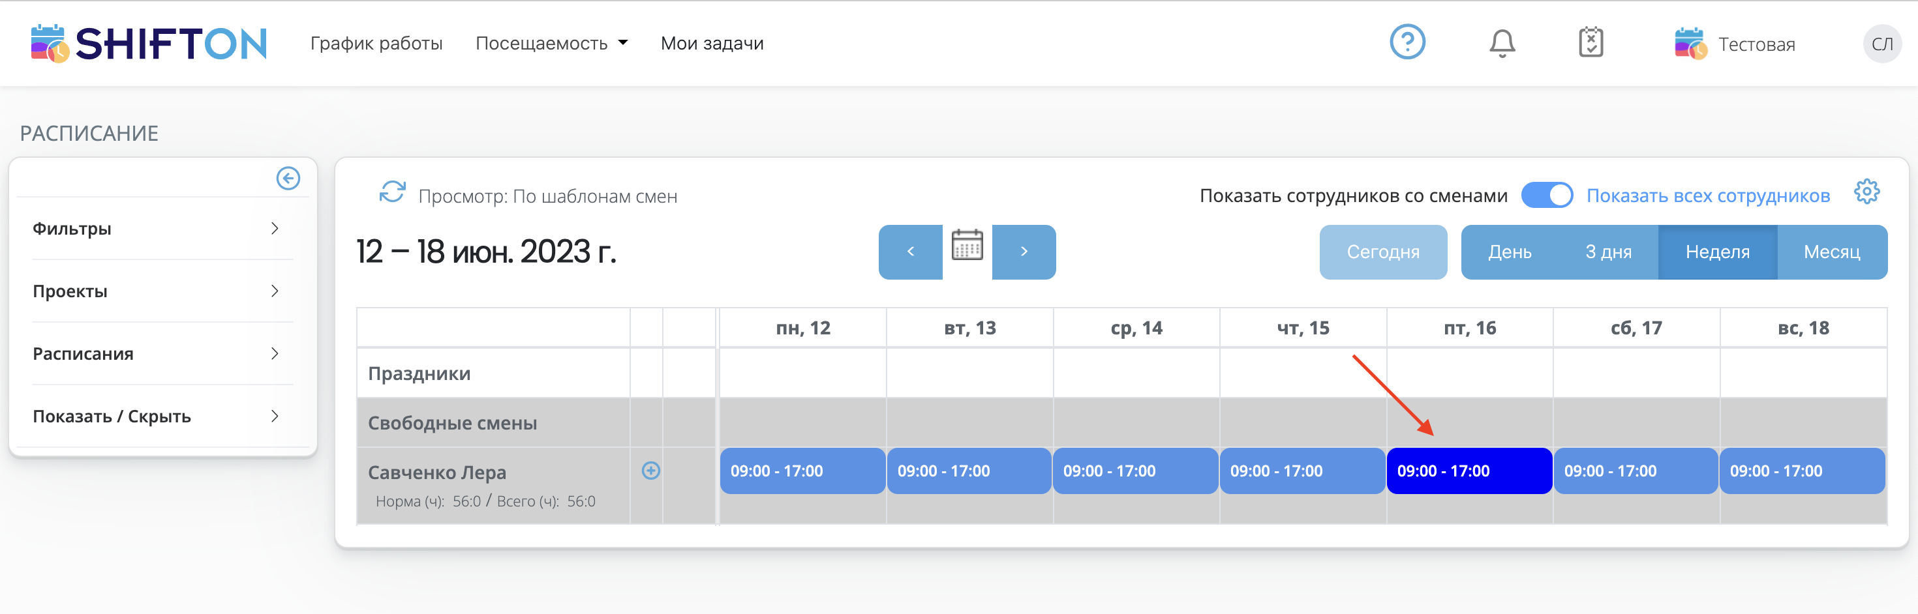Open notifications bell icon
This screenshot has height=614, width=1918.
coord(1502,42)
